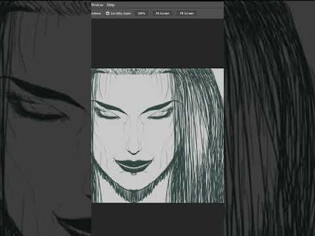This screenshot has width=315, height=236.
Task: Open the Help menu
Action: [111, 5]
